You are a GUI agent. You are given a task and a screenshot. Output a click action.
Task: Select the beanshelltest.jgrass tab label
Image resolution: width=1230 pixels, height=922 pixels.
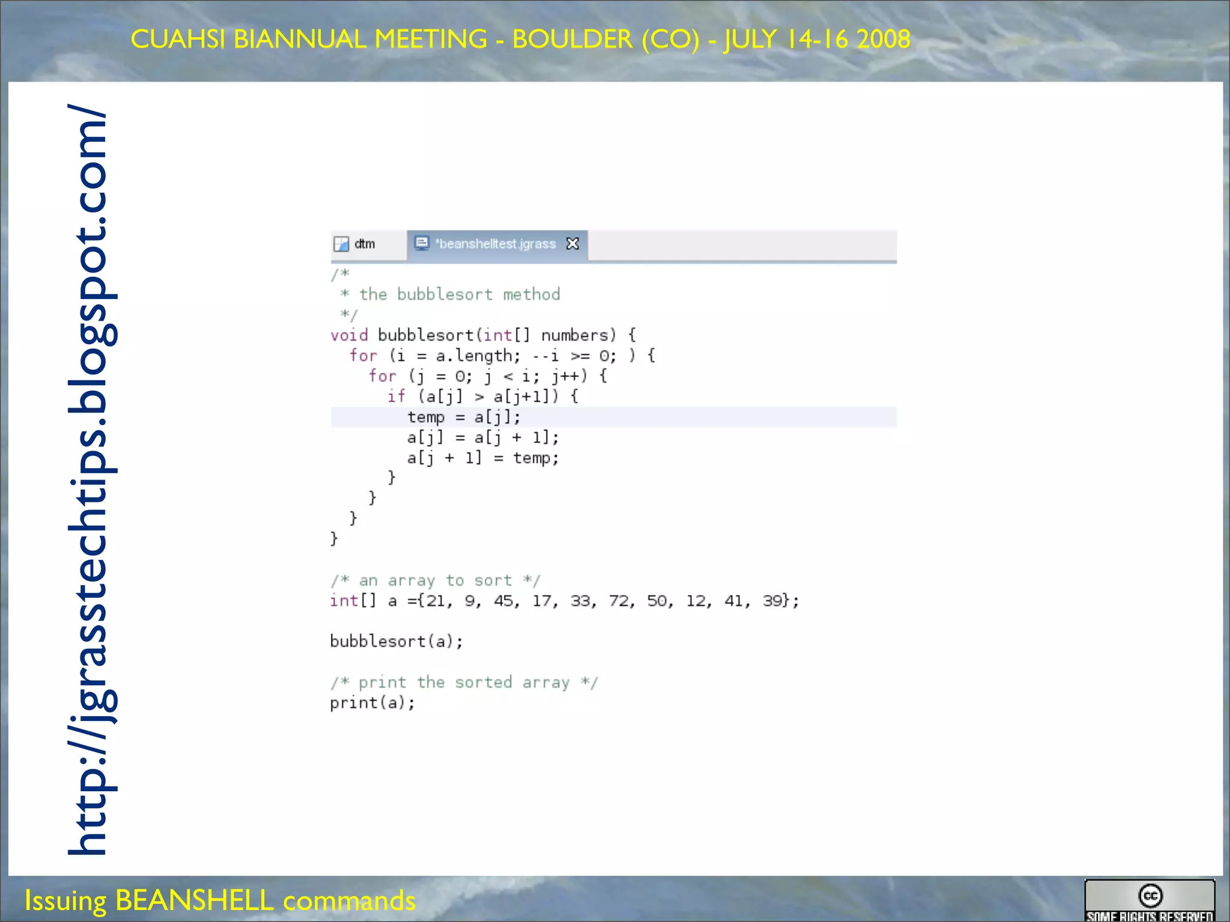click(495, 244)
